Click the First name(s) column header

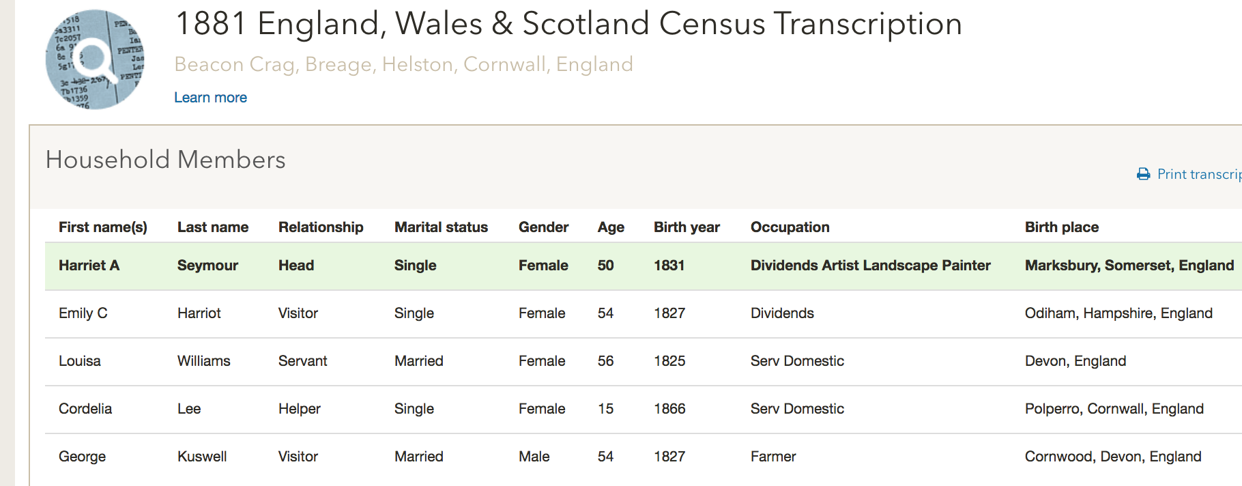point(103,227)
